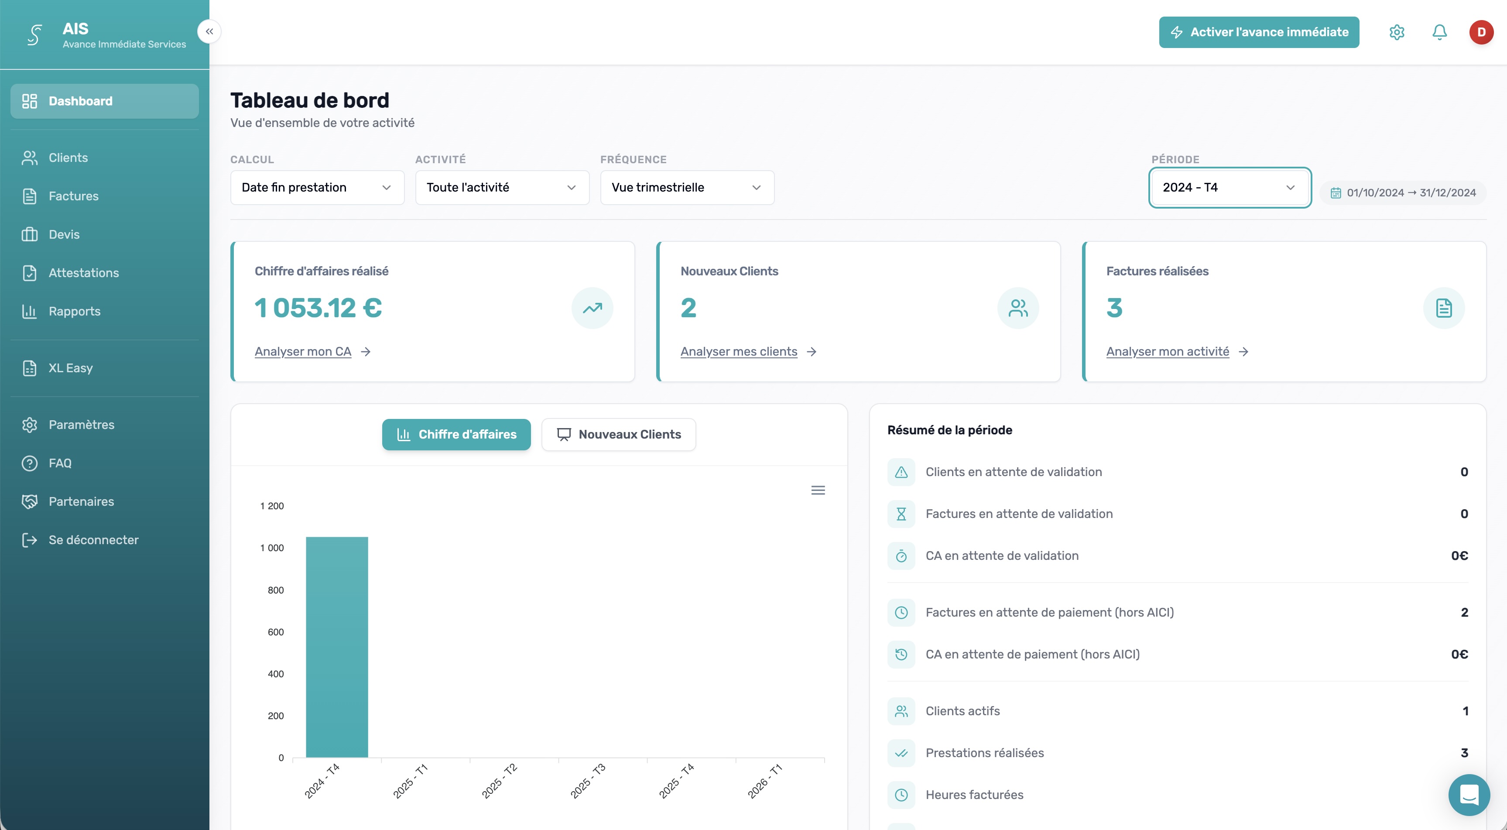The image size is (1507, 830).
Task: Switch chart to Nouveaux Clients view
Action: point(618,435)
